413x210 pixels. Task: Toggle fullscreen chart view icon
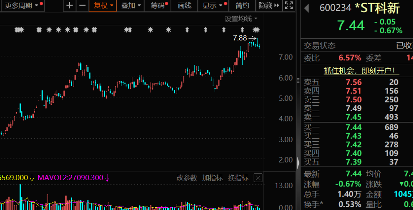click(x=289, y=5)
